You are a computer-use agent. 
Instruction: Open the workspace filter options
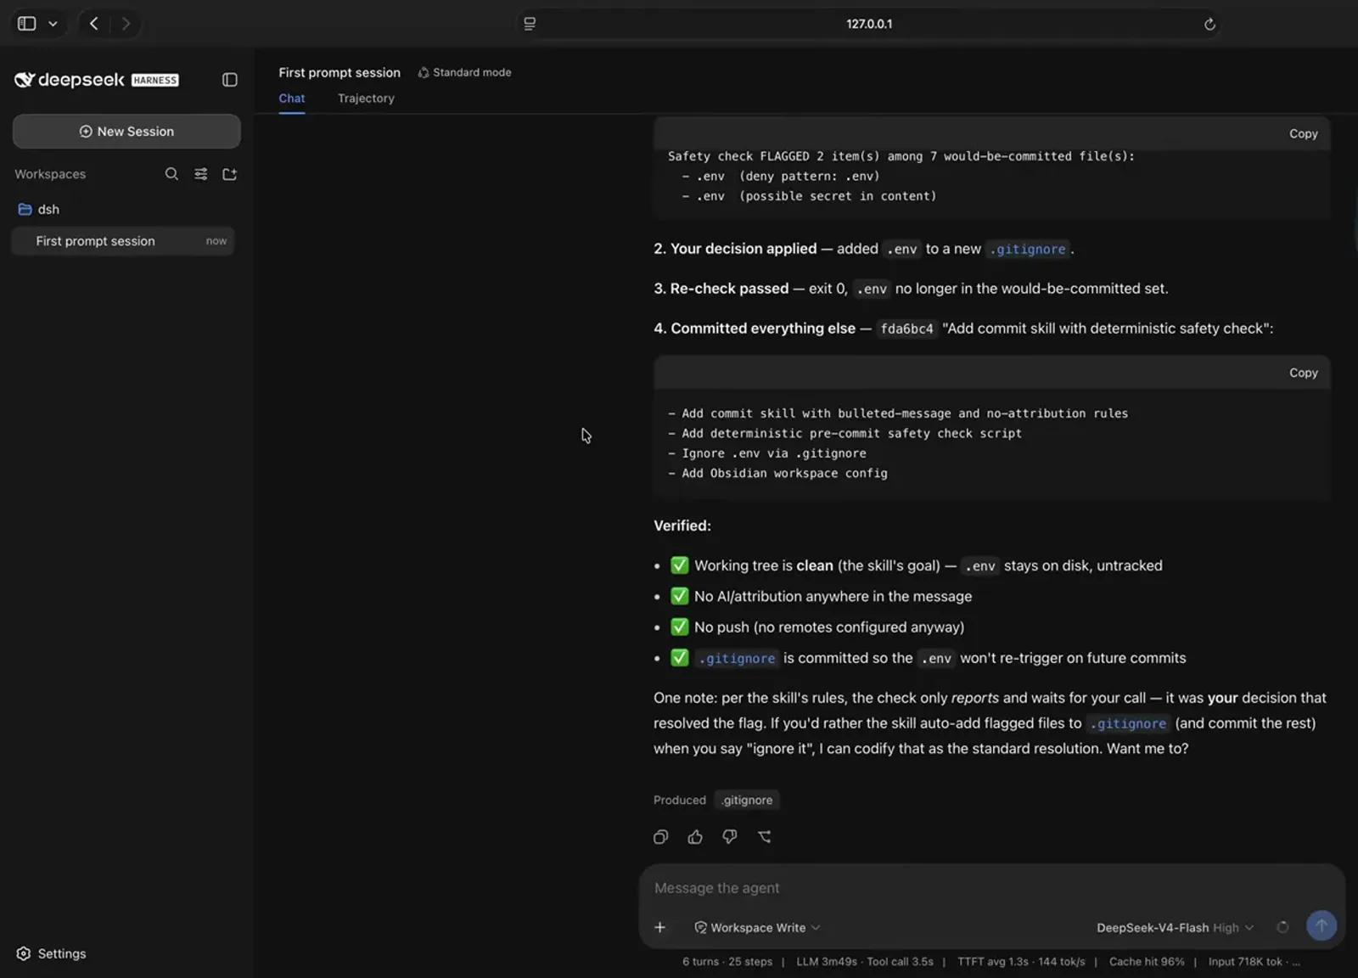click(x=200, y=174)
